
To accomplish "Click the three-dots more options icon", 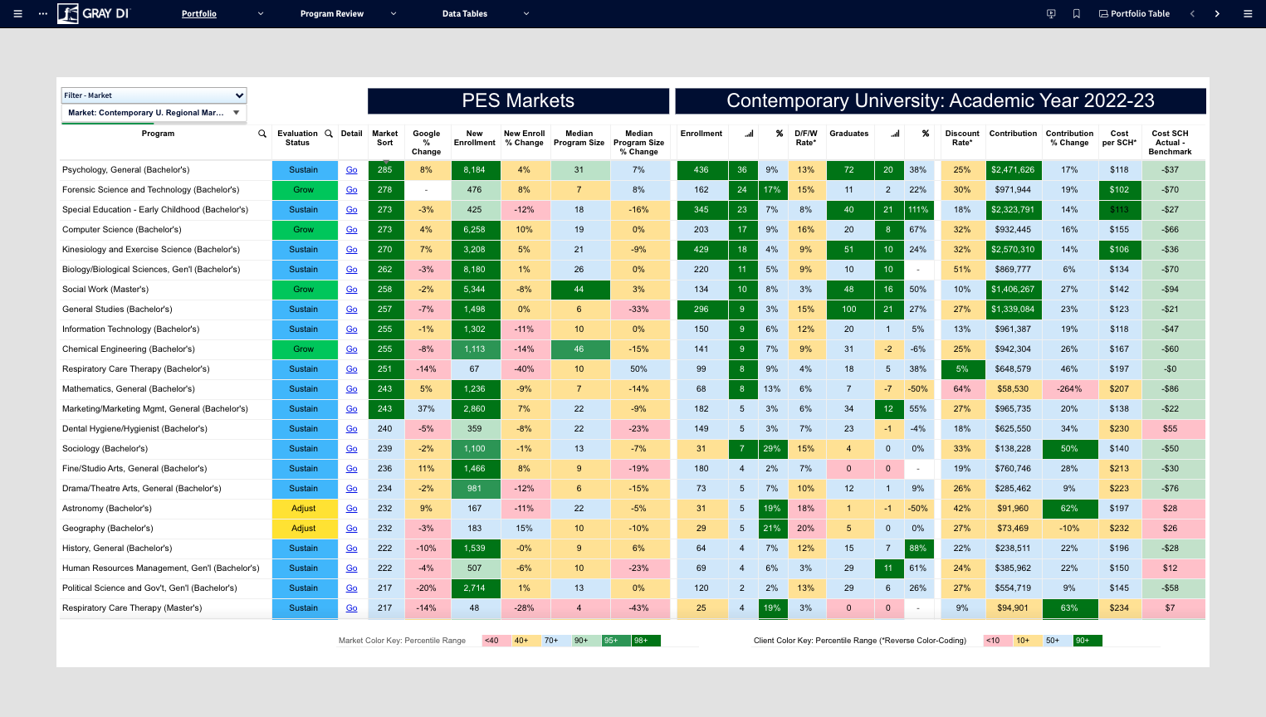I will point(43,14).
